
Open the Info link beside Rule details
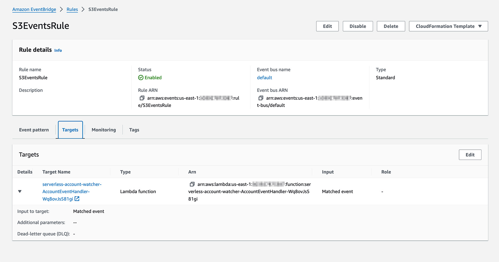pos(58,50)
